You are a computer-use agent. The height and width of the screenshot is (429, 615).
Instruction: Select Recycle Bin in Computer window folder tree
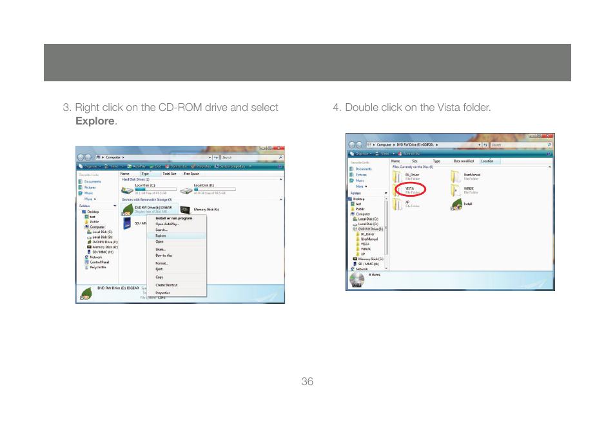95,267
